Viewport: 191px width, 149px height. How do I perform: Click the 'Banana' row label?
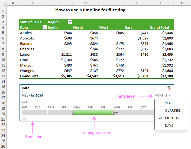[26, 44]
